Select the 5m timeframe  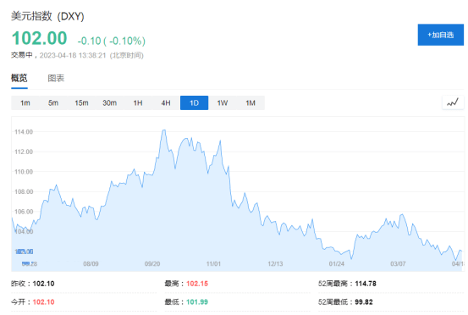(53, 103)
